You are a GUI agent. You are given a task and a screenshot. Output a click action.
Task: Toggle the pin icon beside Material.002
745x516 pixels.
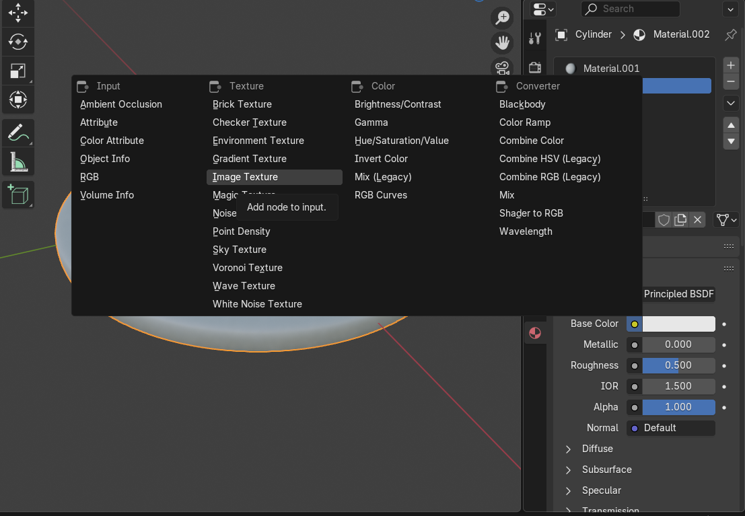(x=730, y=34)
